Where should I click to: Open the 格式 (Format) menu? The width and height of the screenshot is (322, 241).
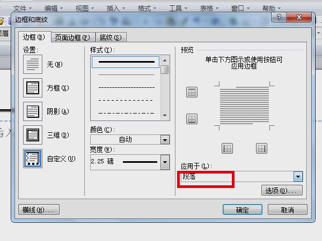(x=147, y=8)
